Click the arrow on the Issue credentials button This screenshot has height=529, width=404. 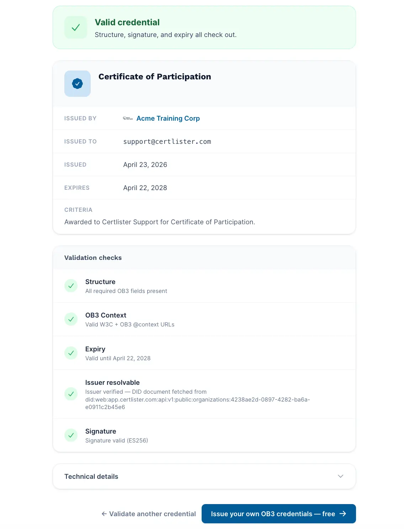(343, 514)
